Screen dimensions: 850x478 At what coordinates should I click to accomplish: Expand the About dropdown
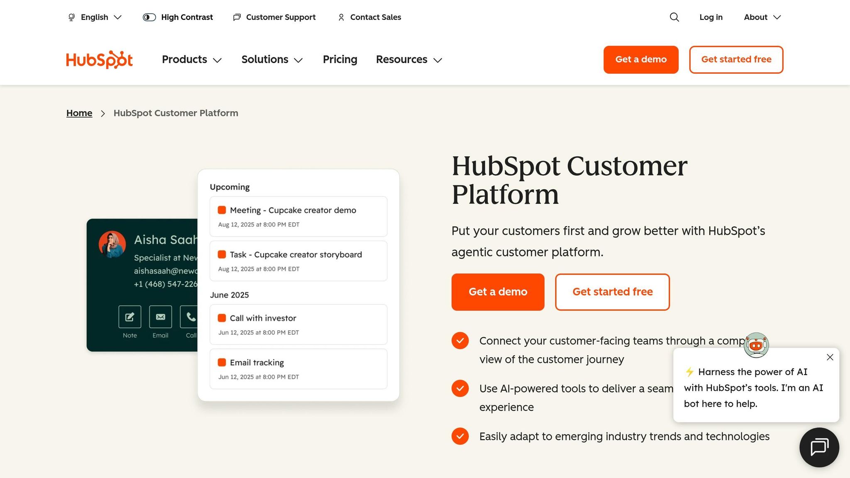pos(762,17)
